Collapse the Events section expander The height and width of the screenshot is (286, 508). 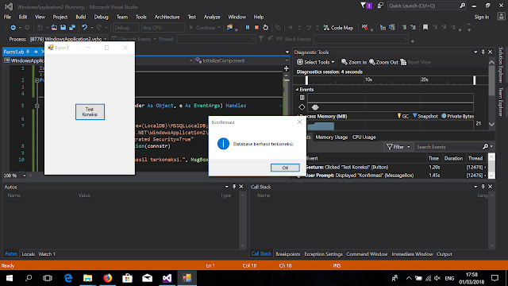(297, 90)
